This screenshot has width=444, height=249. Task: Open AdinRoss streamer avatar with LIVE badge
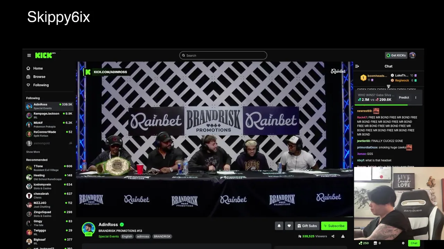(x=88, y=229)
